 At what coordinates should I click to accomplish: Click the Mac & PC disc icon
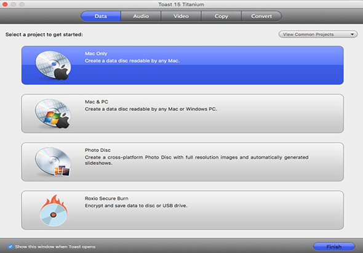(54, 113)
